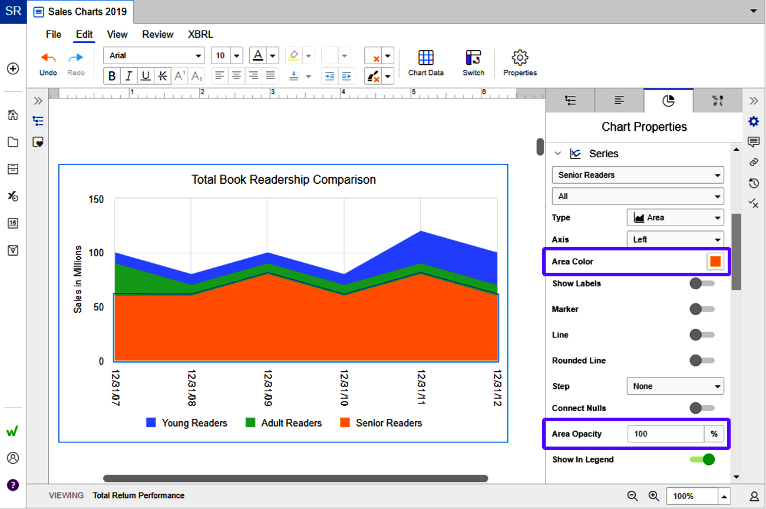This screenshot has height=509, width=766.
Task: Zoom in with magnifier plus
Action: point(653,496)
